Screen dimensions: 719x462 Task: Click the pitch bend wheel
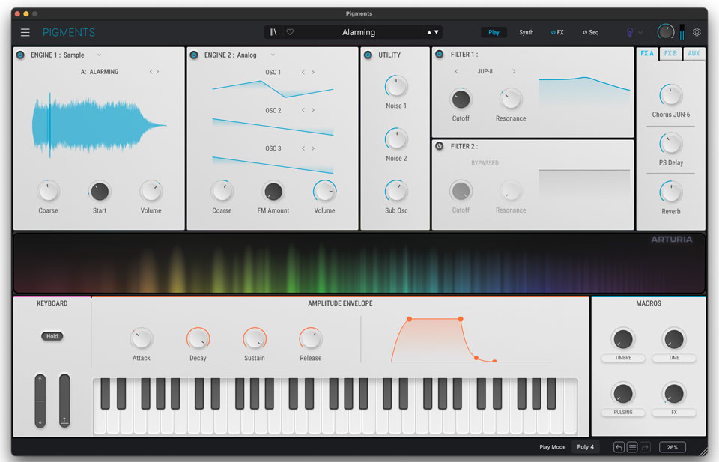(40, 401)
